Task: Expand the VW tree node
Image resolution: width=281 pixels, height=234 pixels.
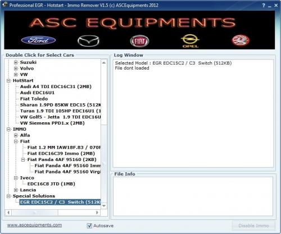Action: (x=16, y=75)
